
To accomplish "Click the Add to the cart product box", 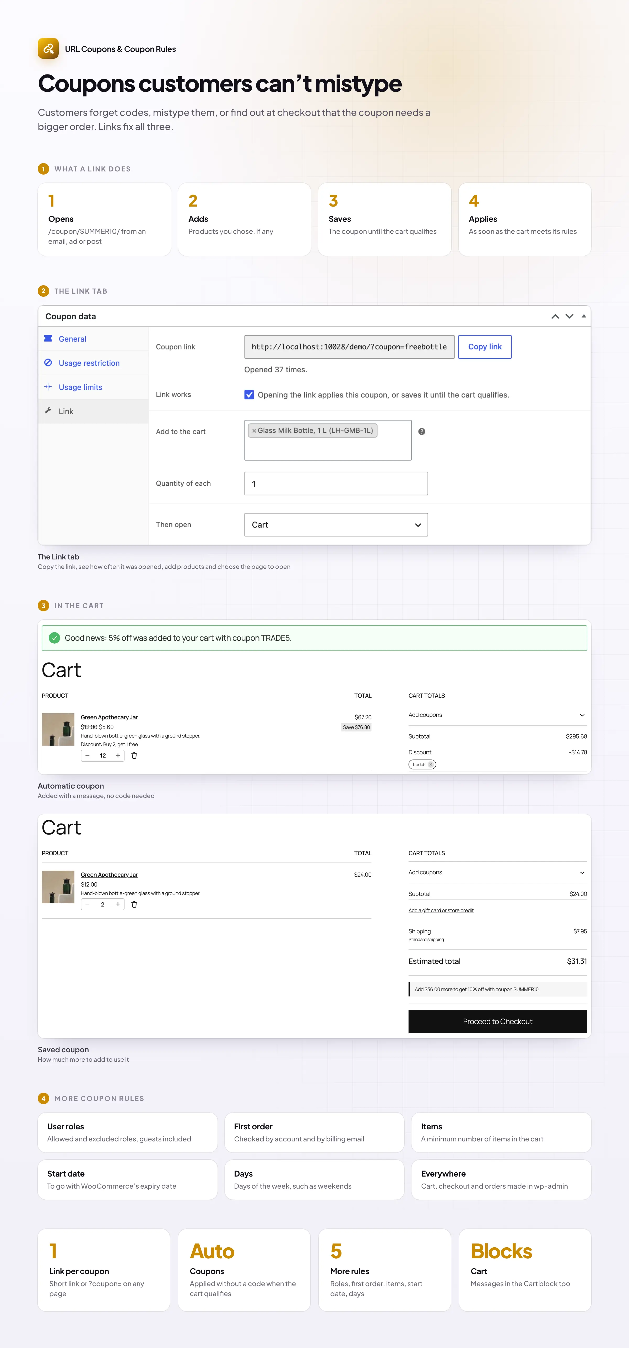I will 328,440.
